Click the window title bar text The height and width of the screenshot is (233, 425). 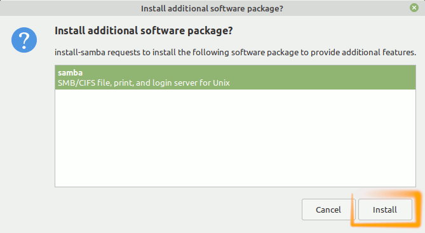[212, 9]
